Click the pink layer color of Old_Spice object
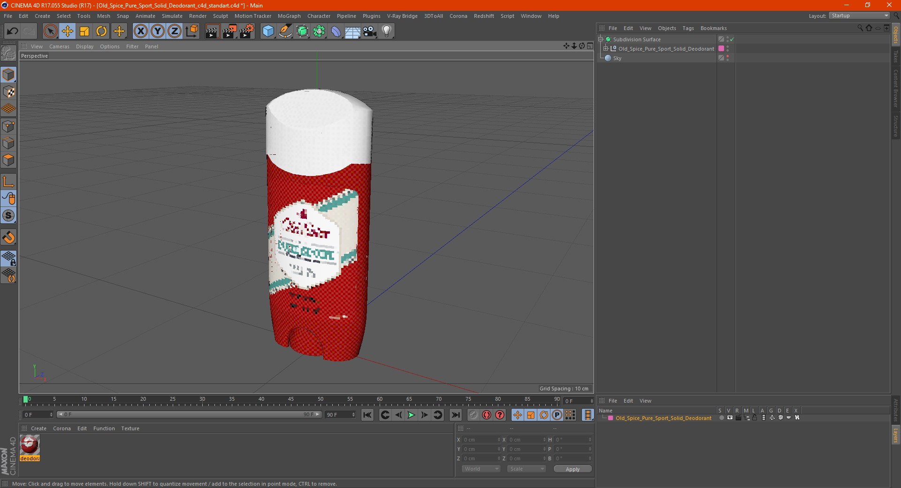Screen dimensions: 901x488 point(721,49)
